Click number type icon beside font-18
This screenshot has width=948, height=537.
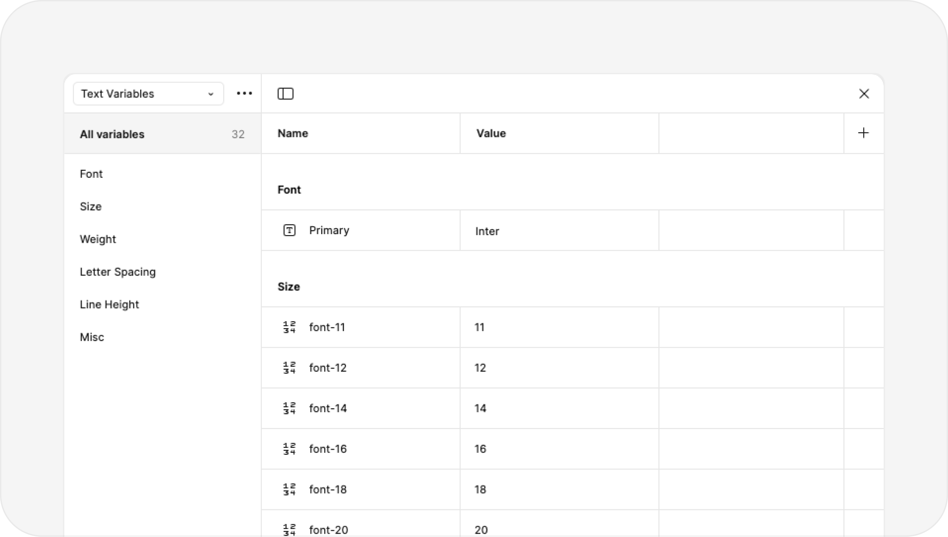coord(289,489)
